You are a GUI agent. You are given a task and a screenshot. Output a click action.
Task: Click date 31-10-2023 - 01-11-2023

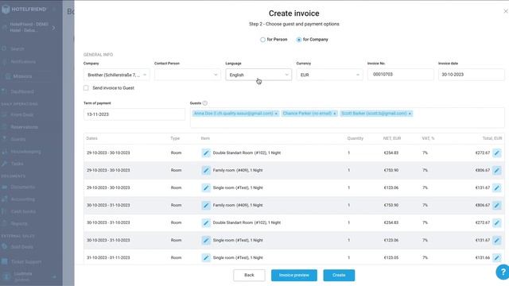point(108,257)
